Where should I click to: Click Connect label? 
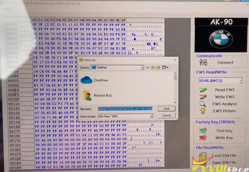225,63
